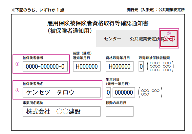
Task: Click the red 公印 seal stamp
Action: click(x=169, y=38)
